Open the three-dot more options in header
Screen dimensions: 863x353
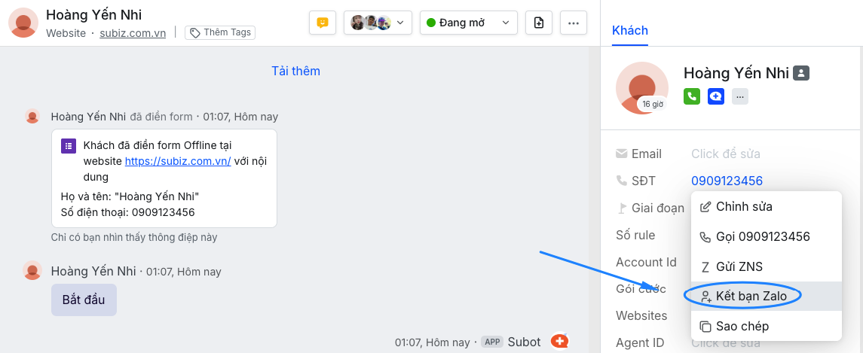click(573, 23)
